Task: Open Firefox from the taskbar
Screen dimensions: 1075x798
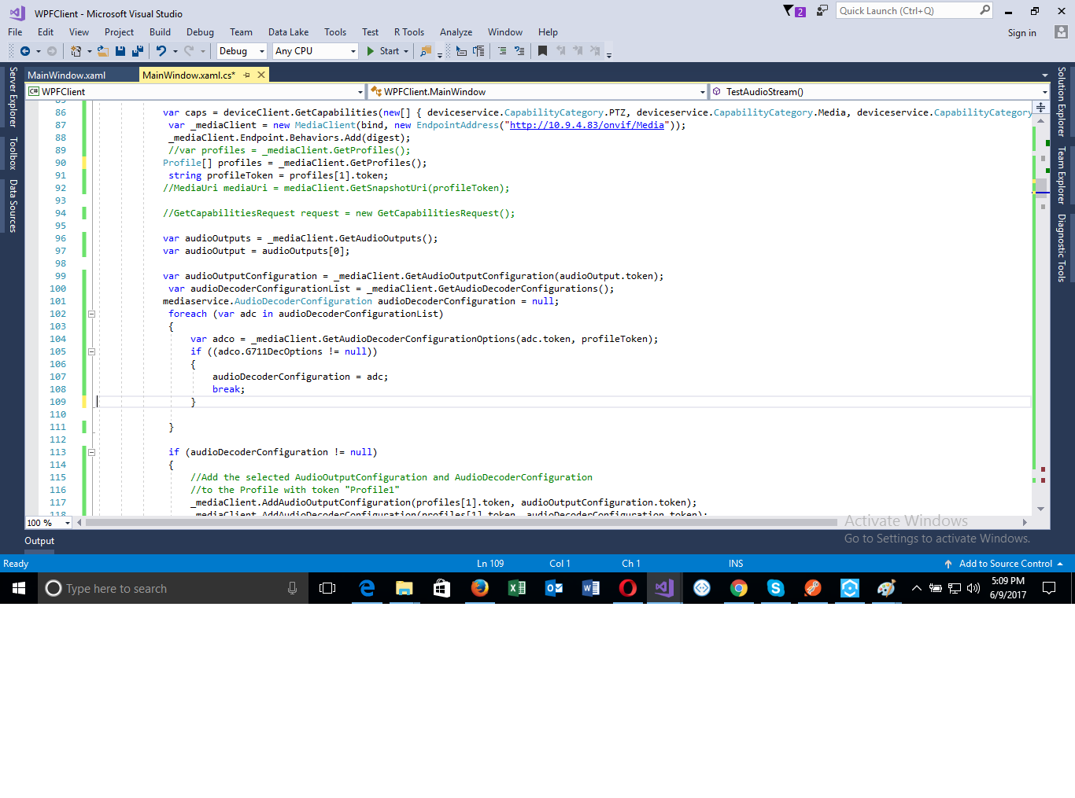Action: [x=479, y=588]
